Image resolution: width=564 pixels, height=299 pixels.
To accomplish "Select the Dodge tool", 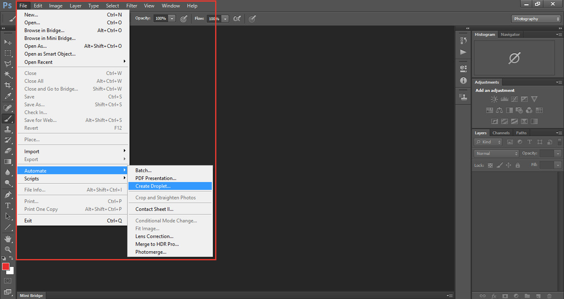I will pyautogui.click(x=8, y=183).
